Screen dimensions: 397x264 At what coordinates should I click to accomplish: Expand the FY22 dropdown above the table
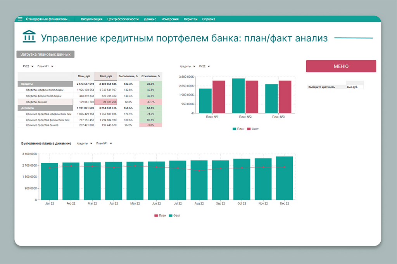[x=28, y=66]
